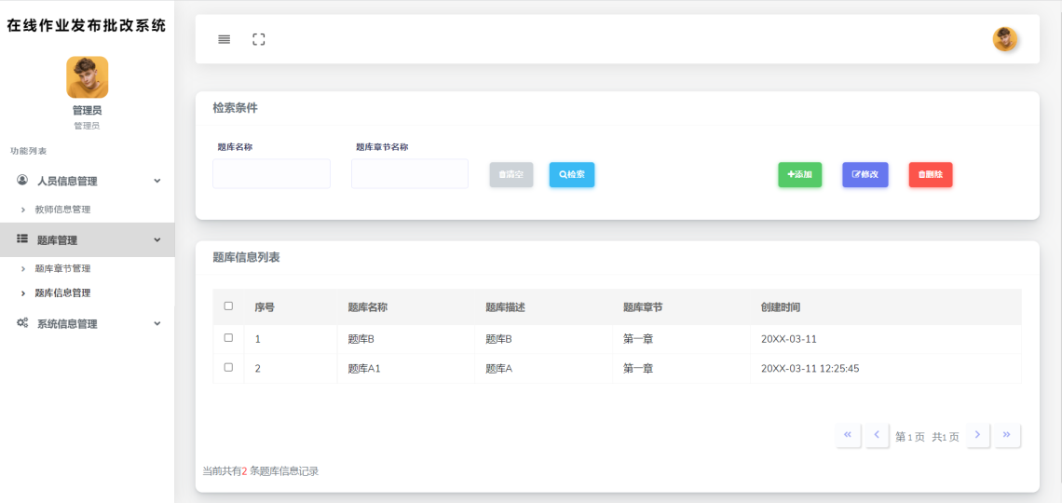Image resolution: width=1062 pixels, height=503 pixels.
Task: Check the checkbox for row 题库B
Action: [228, 337]
